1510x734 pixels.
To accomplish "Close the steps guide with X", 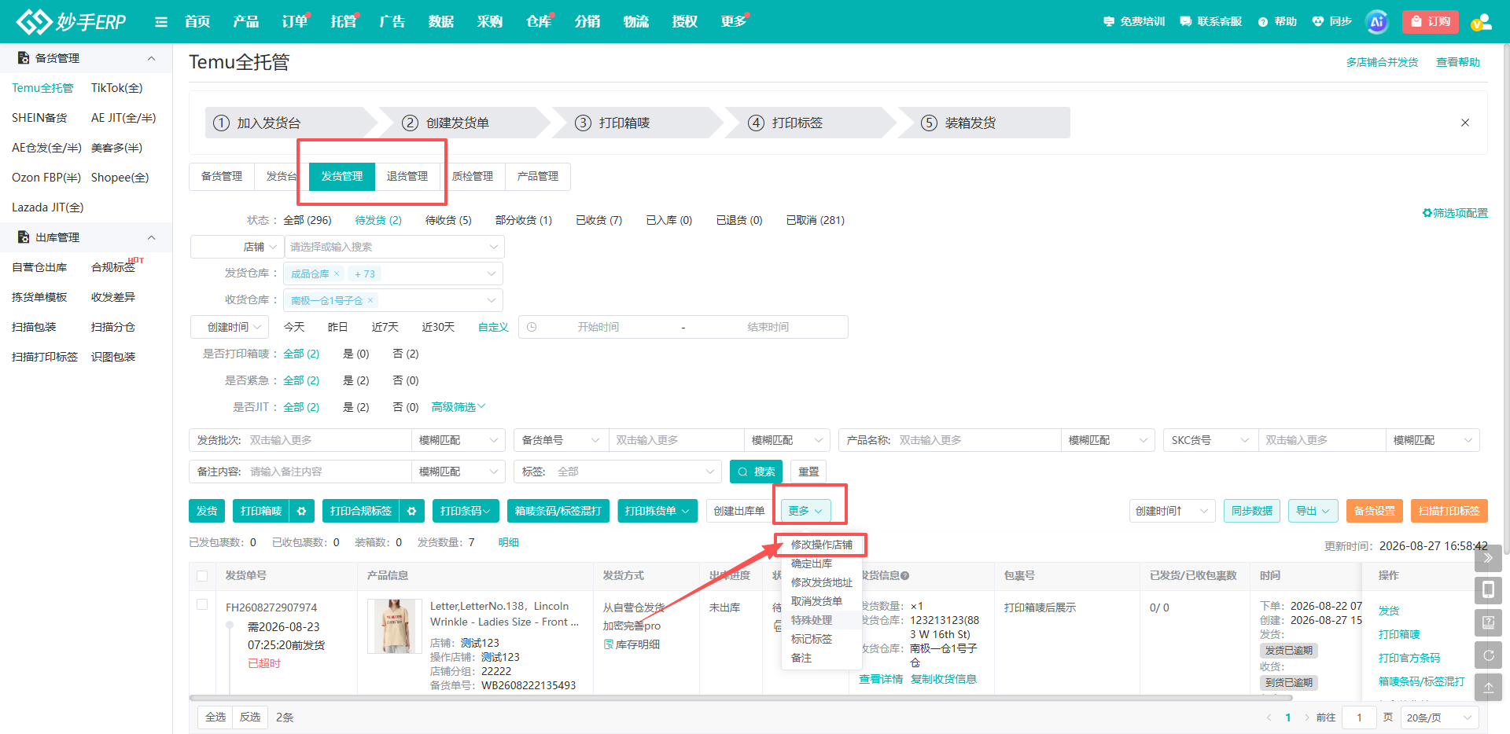I will [1465, 123].
